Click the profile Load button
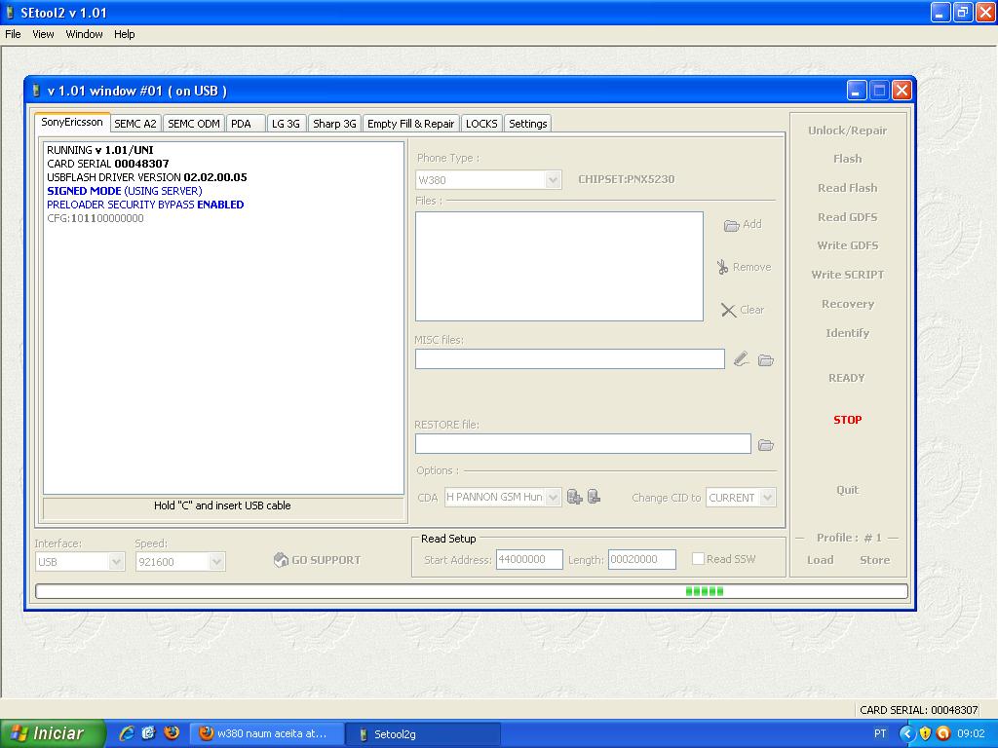The width and height of the screenshot is (998, 748). (820, 560)
